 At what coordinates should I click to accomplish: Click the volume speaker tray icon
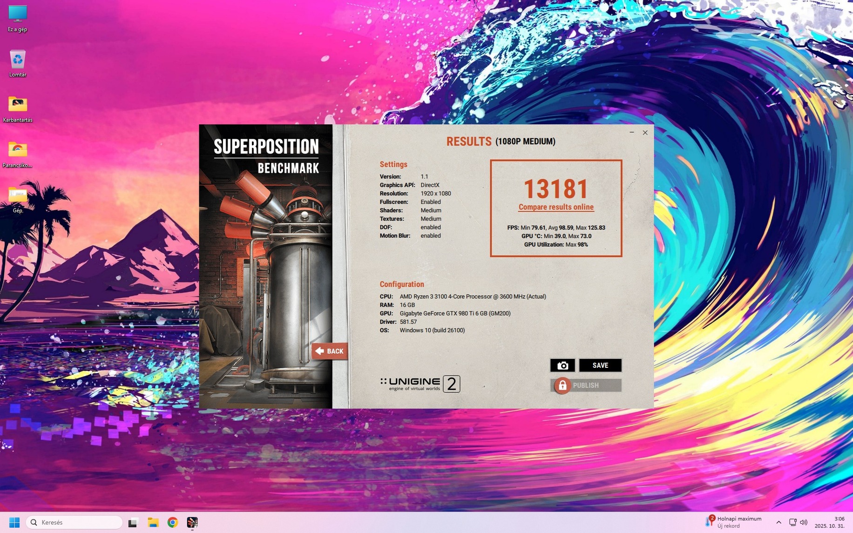click(x=804, y=522)
